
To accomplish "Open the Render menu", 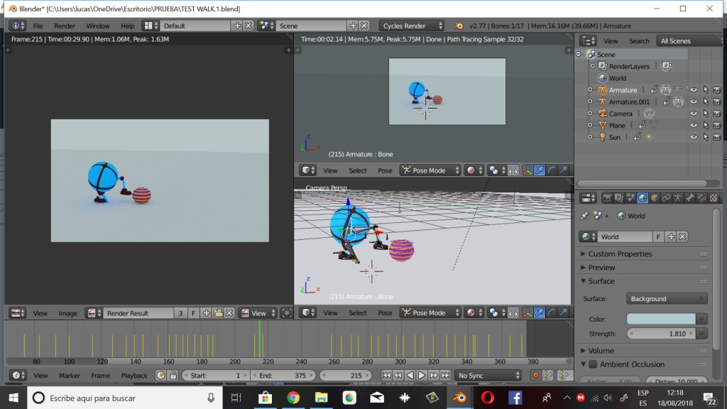I will pos(65,25).
